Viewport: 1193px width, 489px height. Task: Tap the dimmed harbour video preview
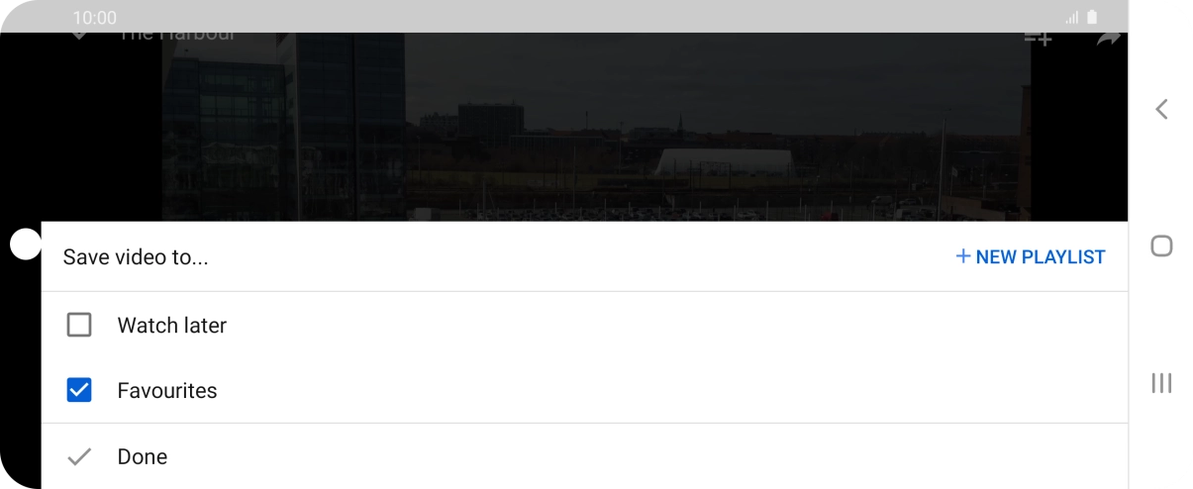[595, 127]
